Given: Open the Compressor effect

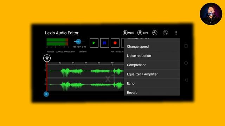Looking at the screenshot, I should click(x=152, y=65).
